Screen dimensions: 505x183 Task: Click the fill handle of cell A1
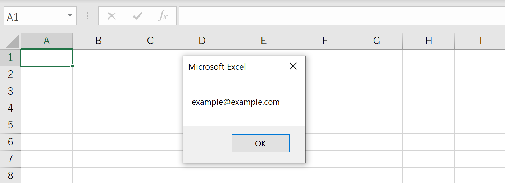coord(73,66)
